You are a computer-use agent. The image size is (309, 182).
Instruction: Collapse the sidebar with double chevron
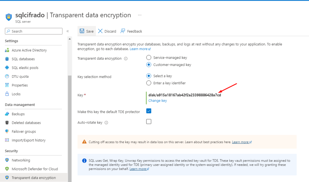pyautogui.click(x=68, y=31)
